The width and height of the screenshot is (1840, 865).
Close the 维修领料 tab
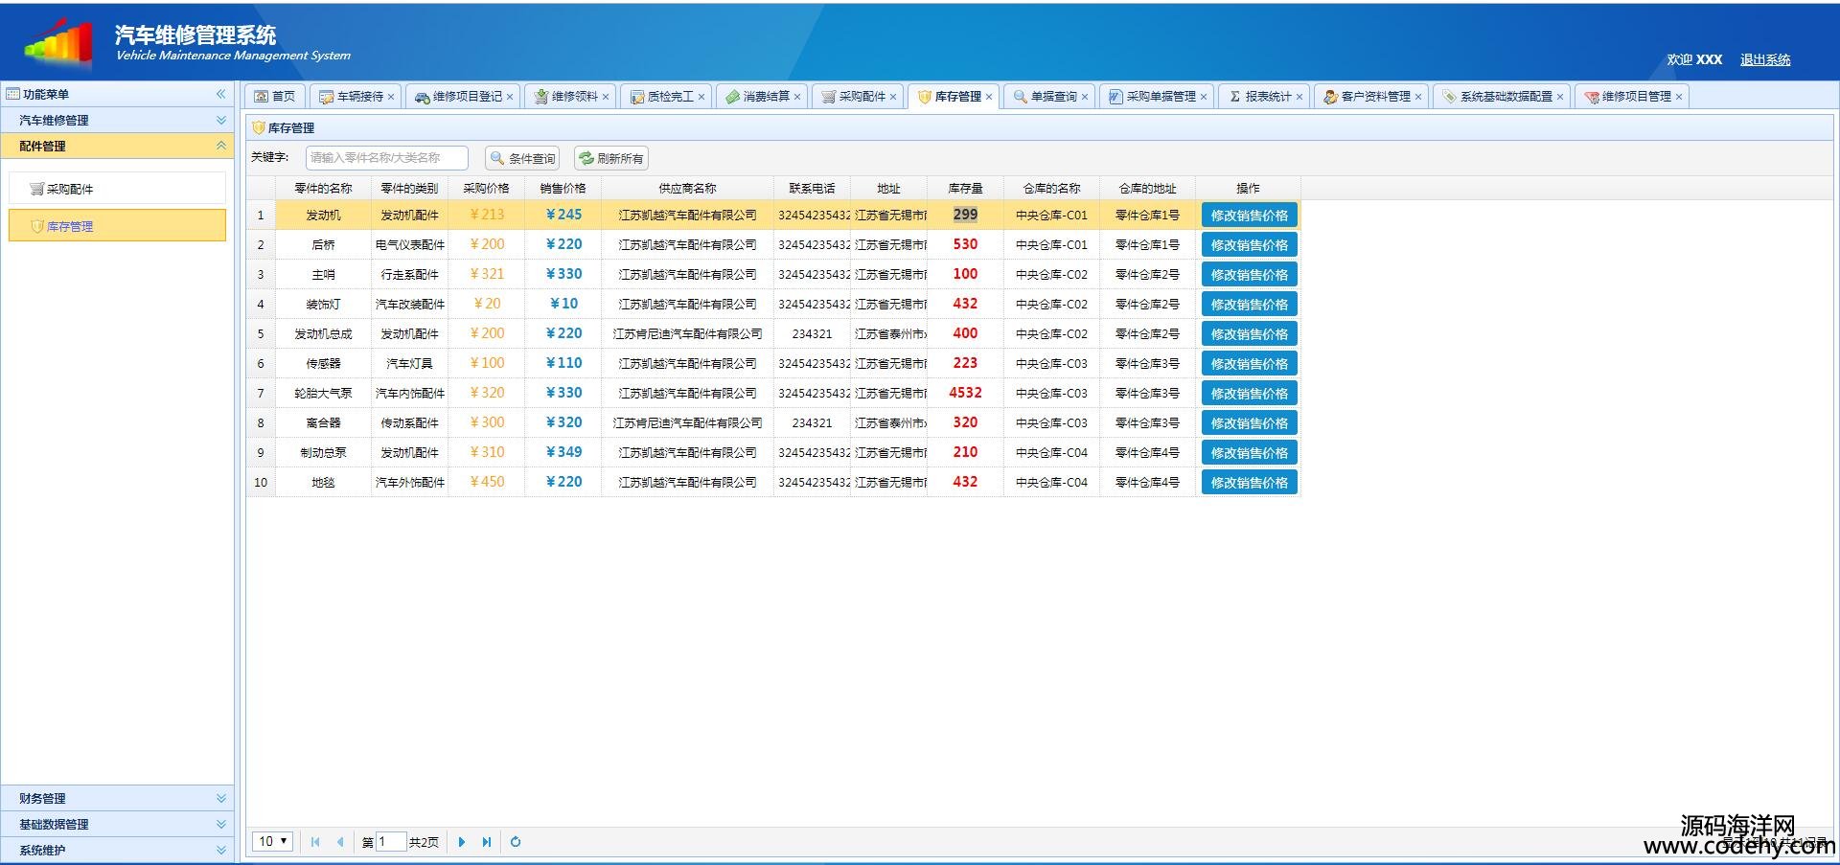pos(606,97)
